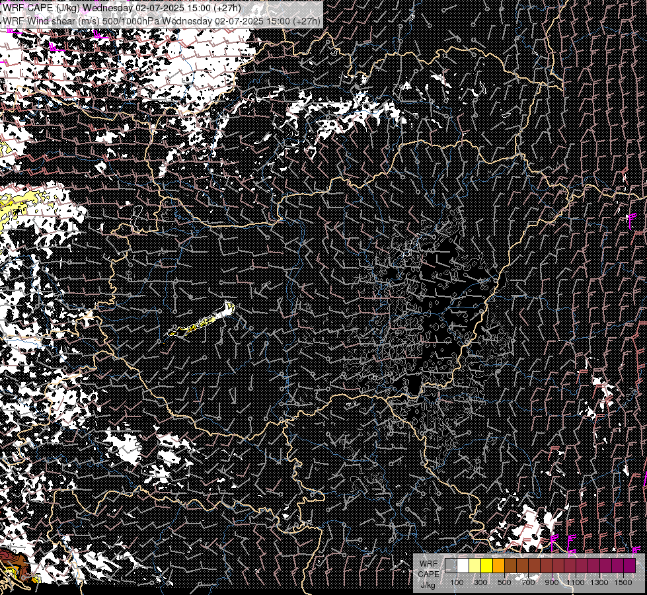
Task: Click the WRF Wind shear 500/1000hPa title line
Action: pos(161,21)
